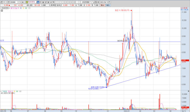Click the orange 20 moving-average legend
This screenshot has height=112, width=190.
click(23, 8)
